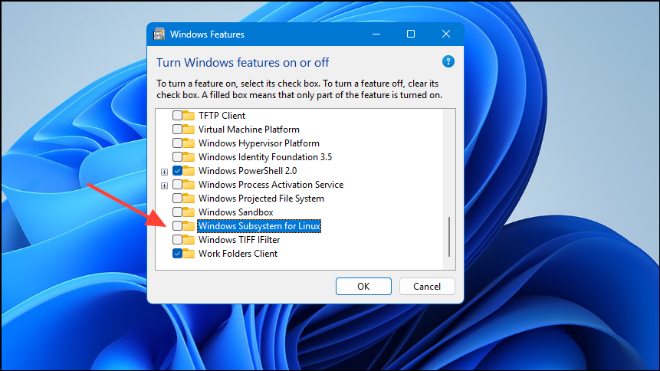
Task: Click the Windows Identity Foundation 3.5 folder icon
Action: (189, 157)
